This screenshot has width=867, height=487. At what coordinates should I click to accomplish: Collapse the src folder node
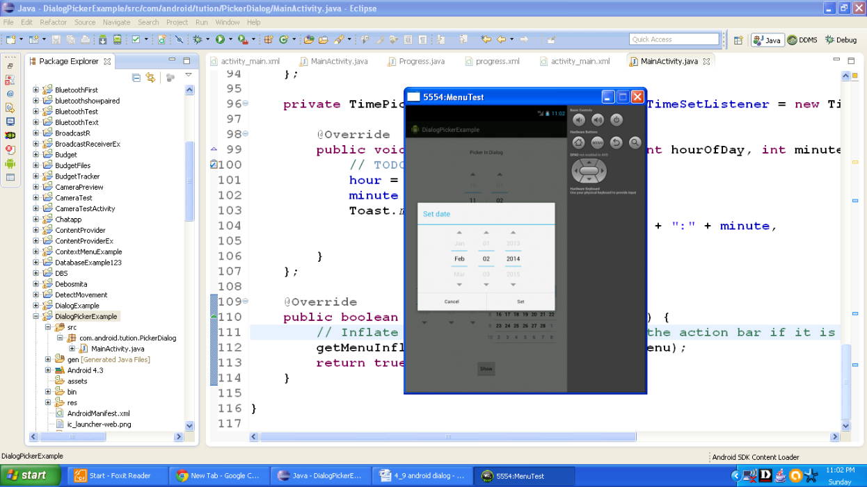coord(48,327)
